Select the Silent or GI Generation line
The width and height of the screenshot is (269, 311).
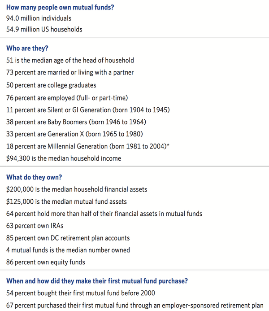(x=88, y=110)
